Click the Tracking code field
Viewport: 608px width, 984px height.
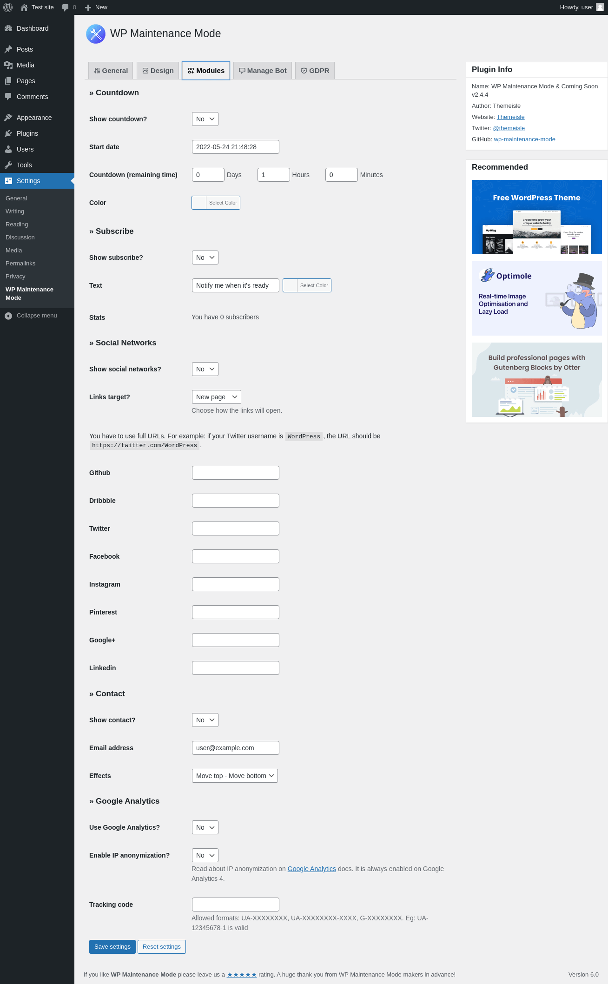[236, 905]
